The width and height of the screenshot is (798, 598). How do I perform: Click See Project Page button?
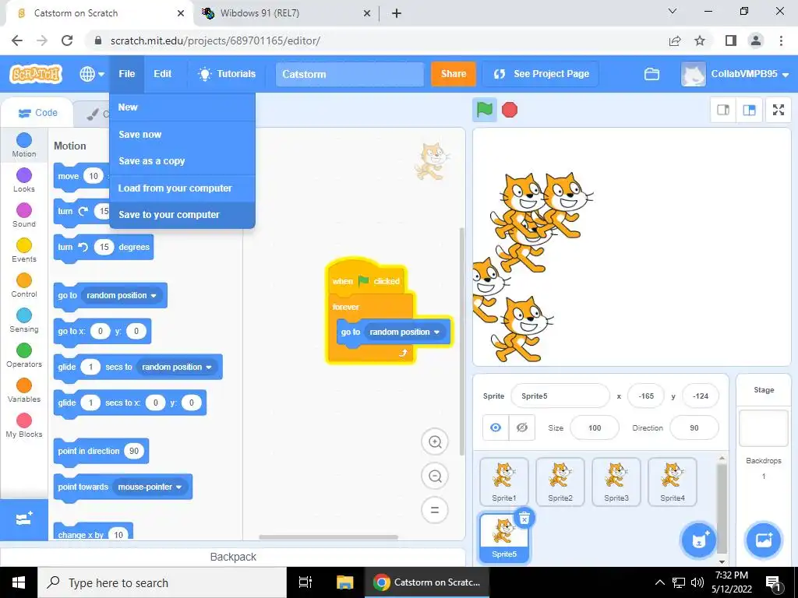pyautogui.click(x=541, y=74)
